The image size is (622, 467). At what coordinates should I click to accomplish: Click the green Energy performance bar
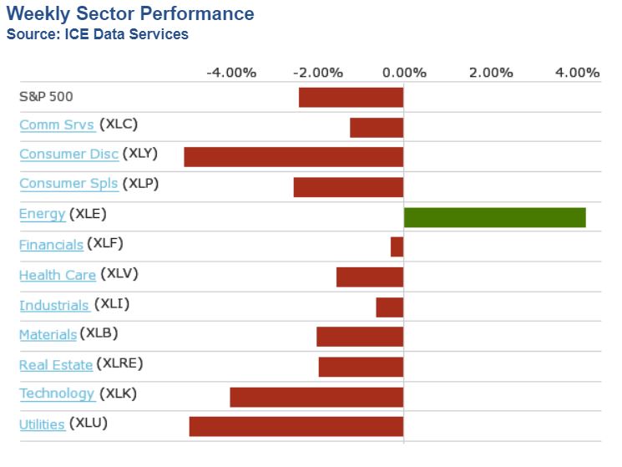pyautogui.click(x=494, y=217)
